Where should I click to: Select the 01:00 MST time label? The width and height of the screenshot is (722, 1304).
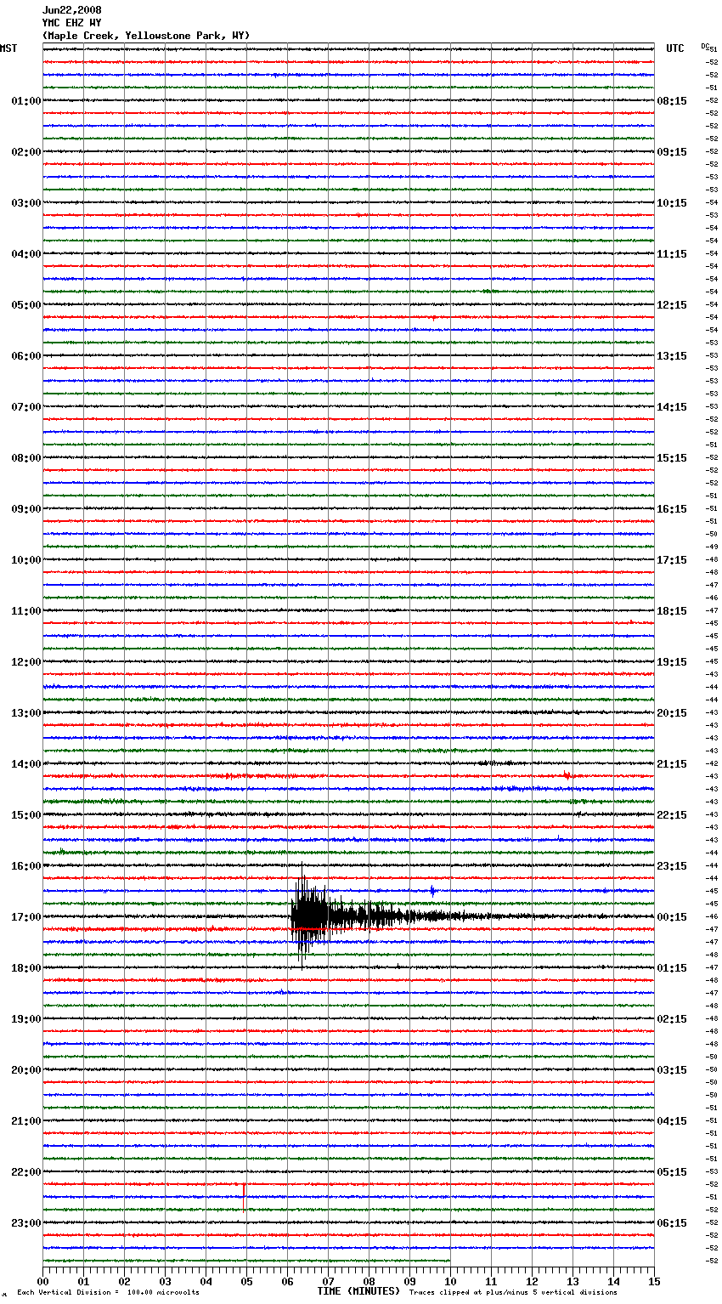tap(26, 101)
